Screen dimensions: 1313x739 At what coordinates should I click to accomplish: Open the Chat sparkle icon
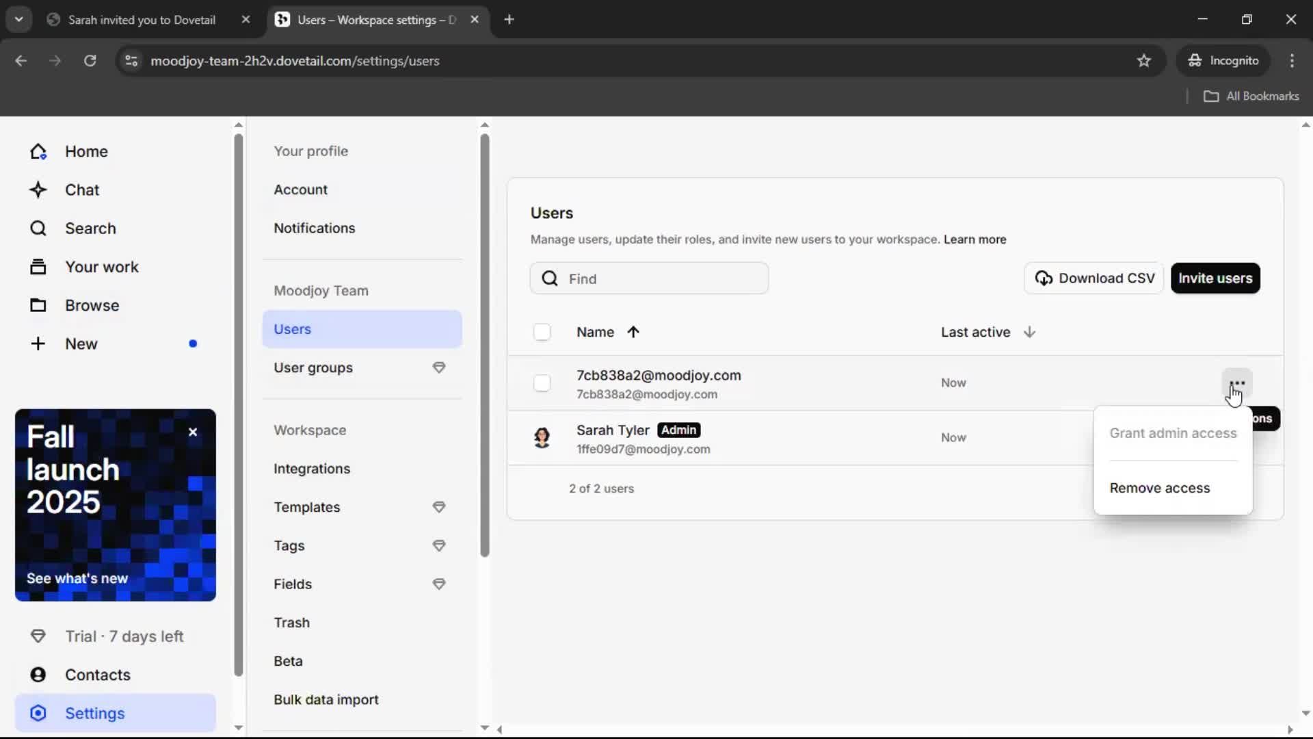point(38,190)
